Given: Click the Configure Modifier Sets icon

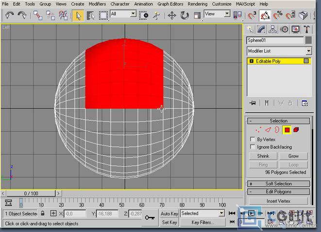Looking at the screenshot, I should click(304, 103).
